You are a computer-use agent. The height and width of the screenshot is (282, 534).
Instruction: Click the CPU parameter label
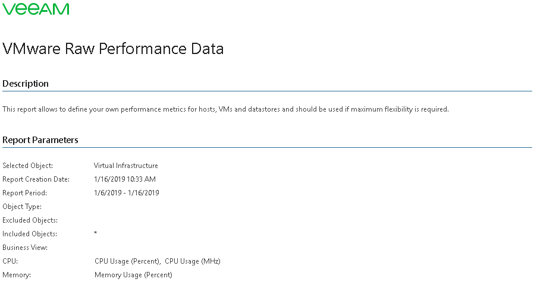10,261
